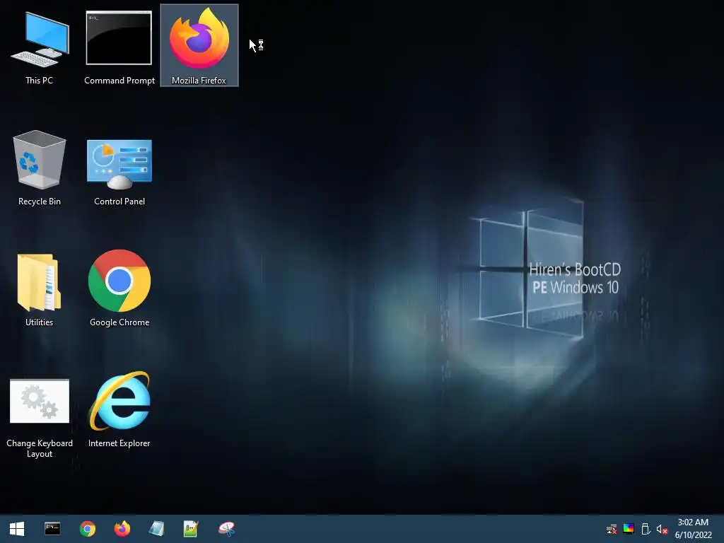The image size is (724, 543).
Task: Open the scissors snipping tool taskbar icon
Action: click(226, 529)
